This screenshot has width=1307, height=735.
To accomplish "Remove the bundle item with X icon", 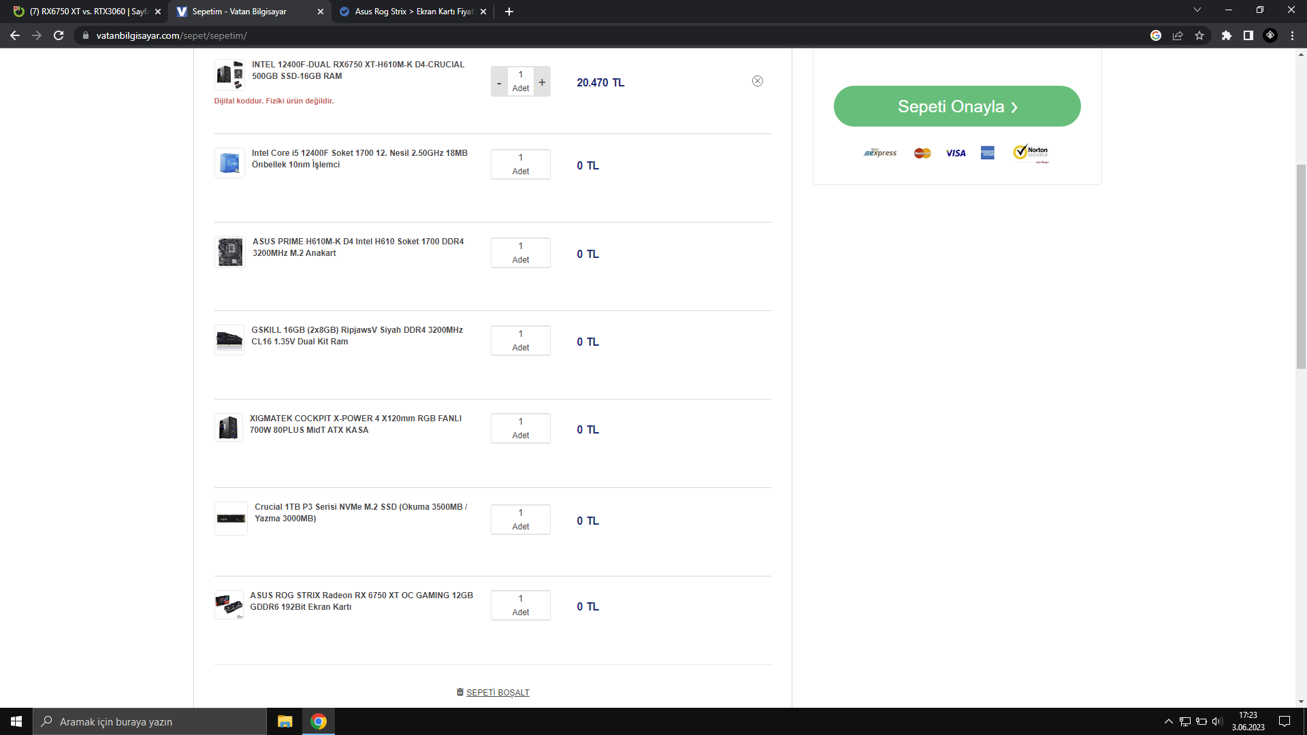I will click(757, 81).
